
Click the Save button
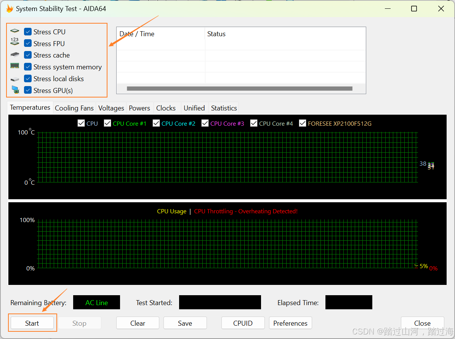185,323
